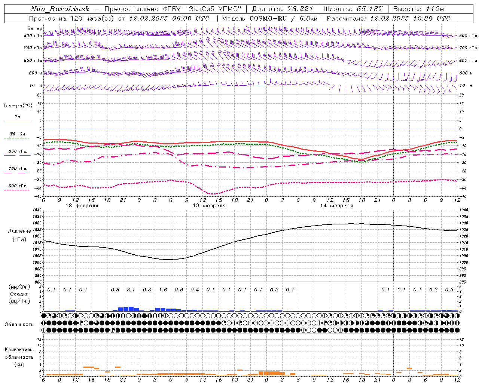The height and width of the screenshot is (383, 479).
Task: Click the (км) unit label
Action: (19, 364)
